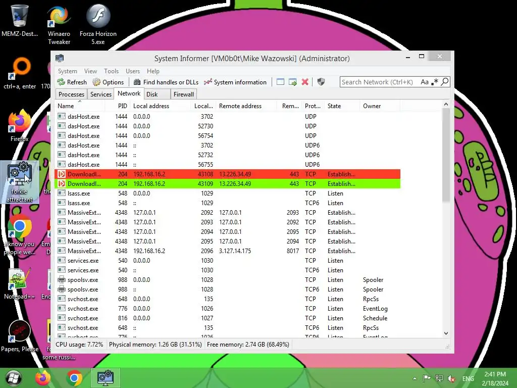
Task: Show hidden tray icons arrow
Action: (415, 378)
